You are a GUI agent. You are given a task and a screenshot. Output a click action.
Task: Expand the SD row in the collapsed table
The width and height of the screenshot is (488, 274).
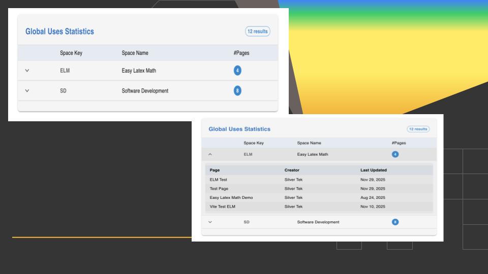coord(27,91)
